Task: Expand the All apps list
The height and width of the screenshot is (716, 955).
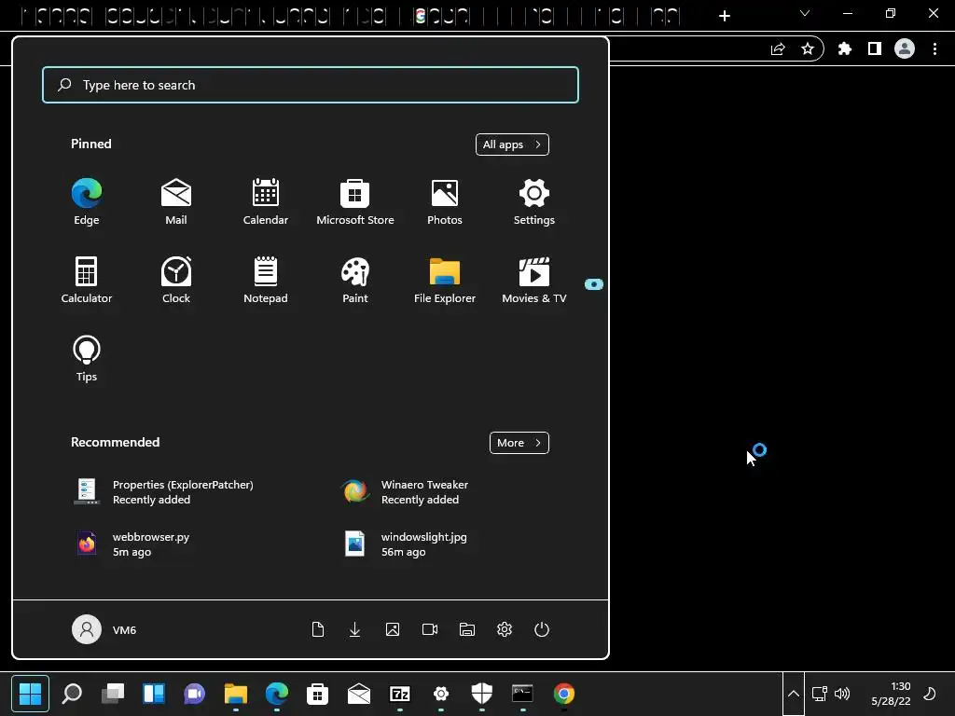Action: click(x=512, y=145)
